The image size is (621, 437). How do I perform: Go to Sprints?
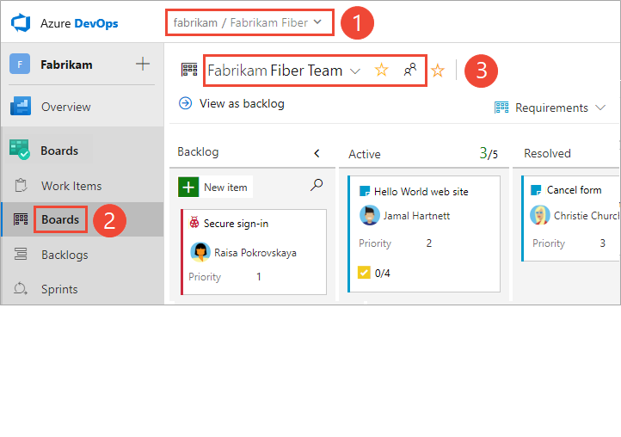pyautogui.click(x=59, y=289)
